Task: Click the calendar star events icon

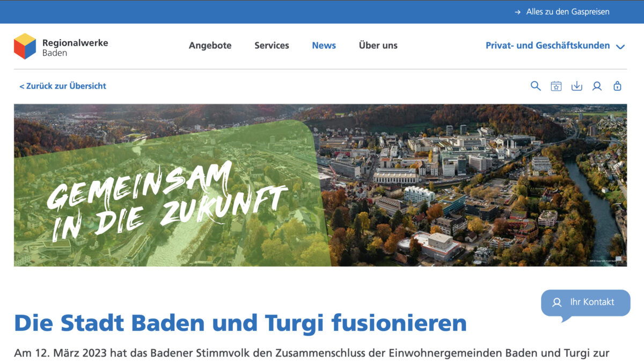Action: click(556, 86)
